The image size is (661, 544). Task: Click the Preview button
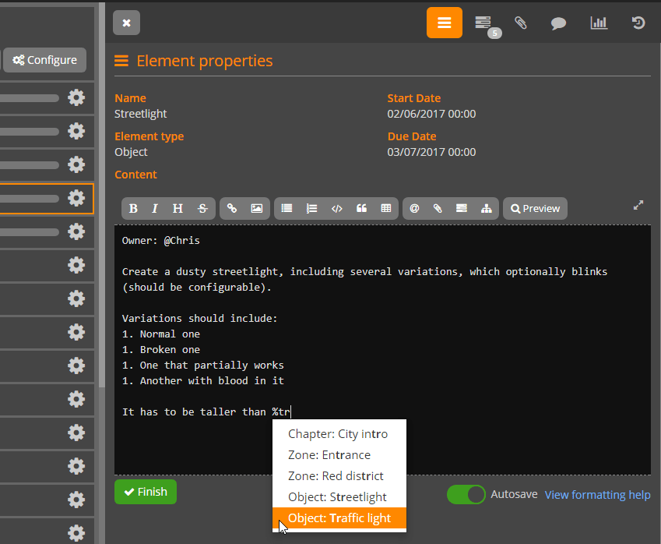pos(535,209)
